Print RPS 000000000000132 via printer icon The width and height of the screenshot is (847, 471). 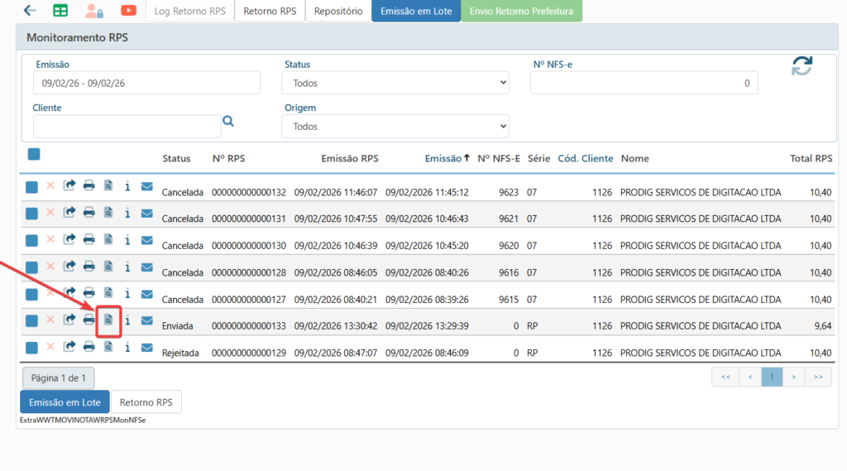(89, 186)
